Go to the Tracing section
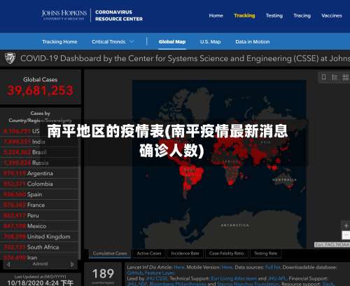 302,15
